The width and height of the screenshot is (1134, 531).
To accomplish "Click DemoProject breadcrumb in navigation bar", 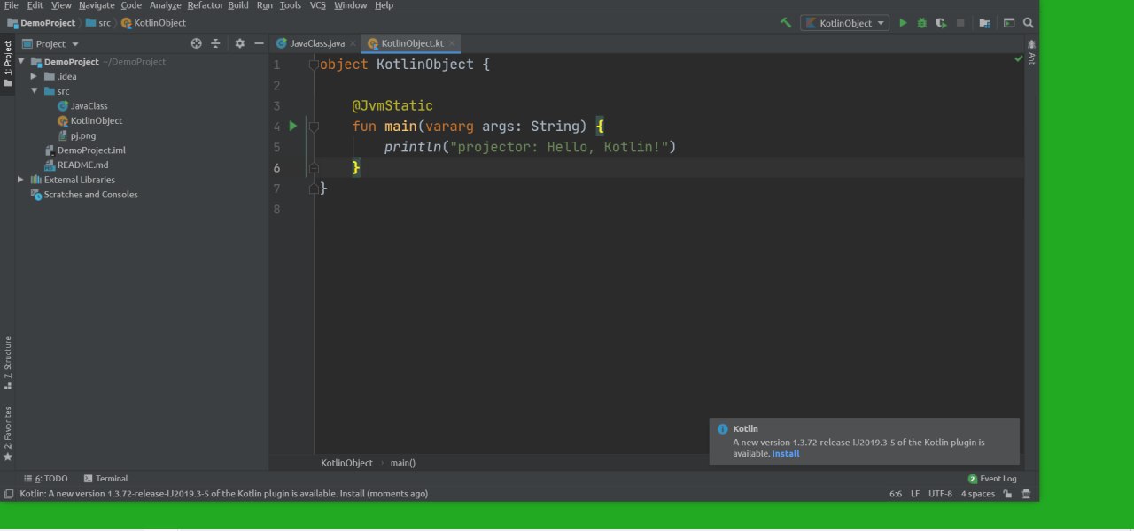I will (x=42, y=23).
